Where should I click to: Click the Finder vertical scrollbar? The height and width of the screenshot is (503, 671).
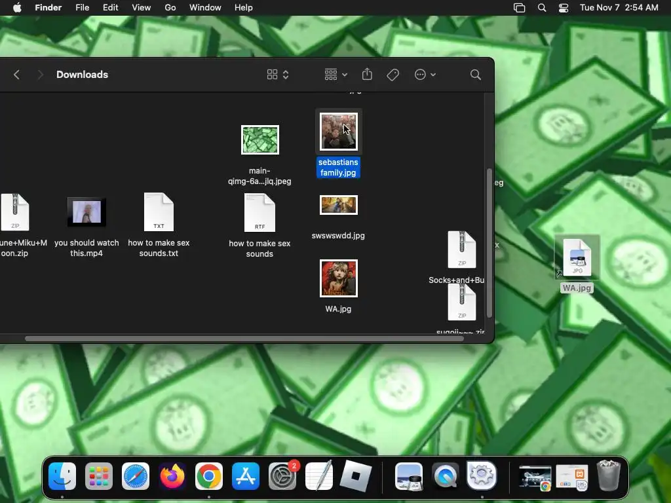489,243
